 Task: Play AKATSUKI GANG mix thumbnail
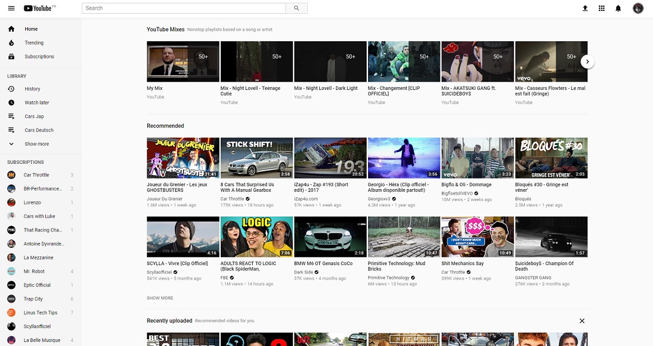tap(478, 61)
